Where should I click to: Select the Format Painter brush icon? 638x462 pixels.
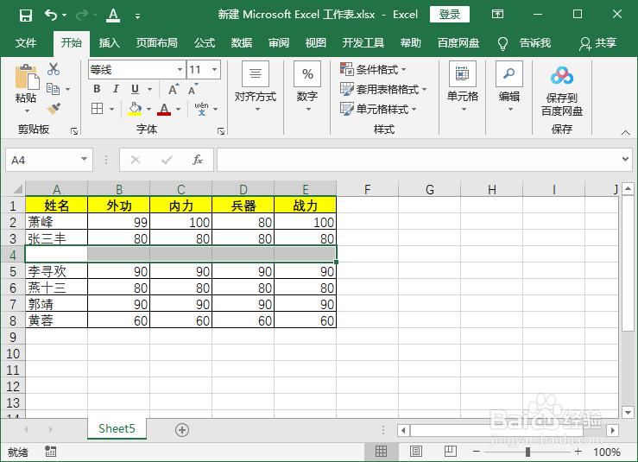(x=54, y=108)
